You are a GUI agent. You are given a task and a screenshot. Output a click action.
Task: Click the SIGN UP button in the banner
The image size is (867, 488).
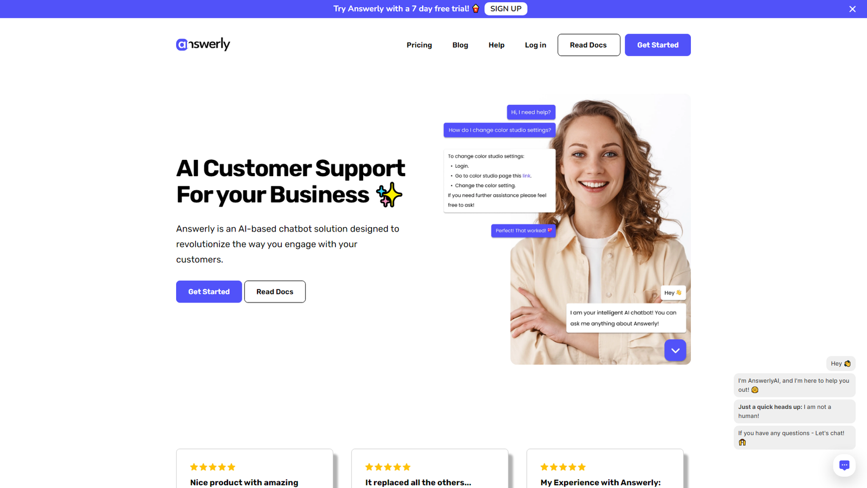pyautogui.click(x=506, y=9)
